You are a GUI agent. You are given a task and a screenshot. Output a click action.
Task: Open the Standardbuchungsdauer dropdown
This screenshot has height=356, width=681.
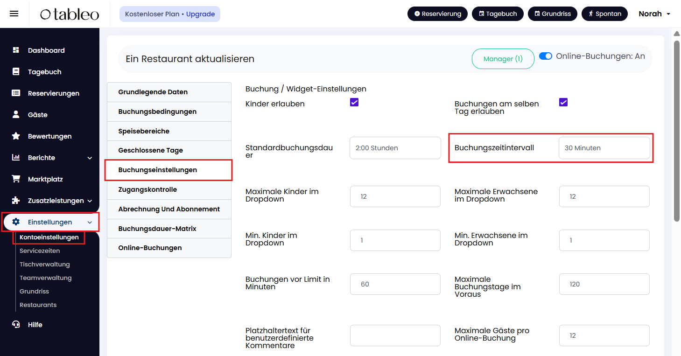(395, 148)
